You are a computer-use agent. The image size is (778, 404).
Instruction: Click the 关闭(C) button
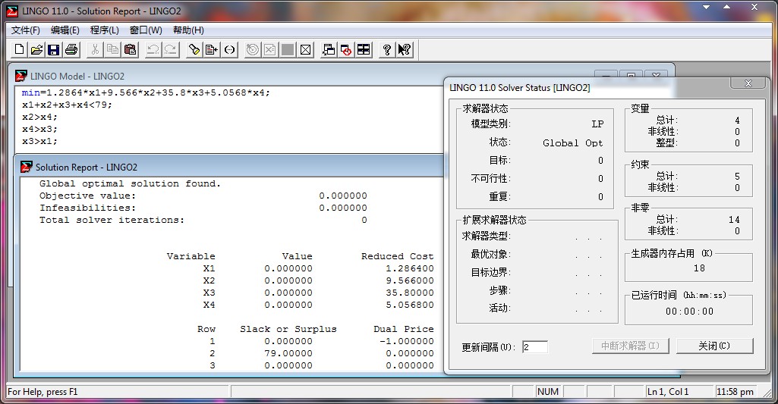point(714,346)
